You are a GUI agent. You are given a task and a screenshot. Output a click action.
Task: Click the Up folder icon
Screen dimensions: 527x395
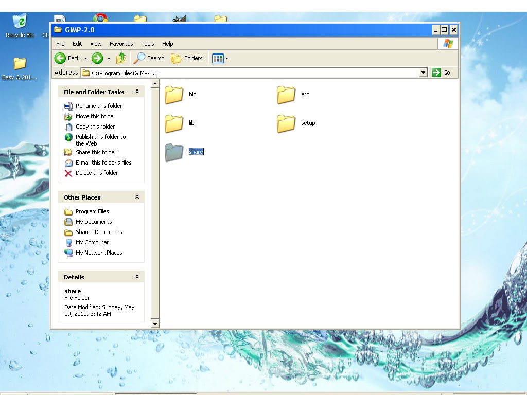[x=121, y=58]
